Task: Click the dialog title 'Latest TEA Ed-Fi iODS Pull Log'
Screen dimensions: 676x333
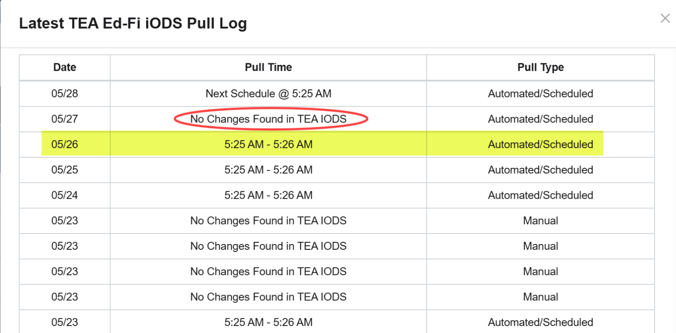Action: click(133, 23)
